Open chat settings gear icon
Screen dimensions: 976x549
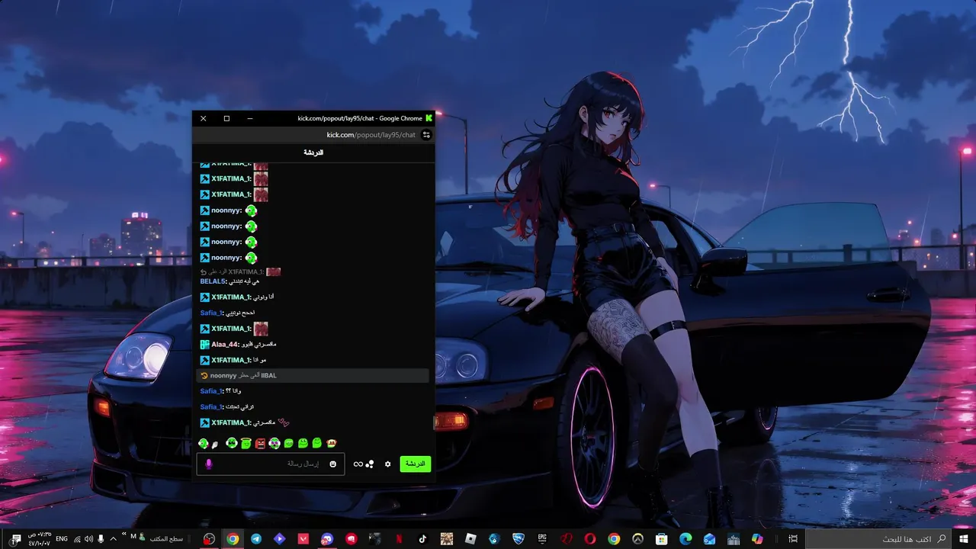[x=387, y=464]
